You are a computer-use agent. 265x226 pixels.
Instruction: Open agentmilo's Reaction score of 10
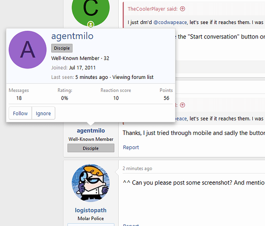coord(116,98)
